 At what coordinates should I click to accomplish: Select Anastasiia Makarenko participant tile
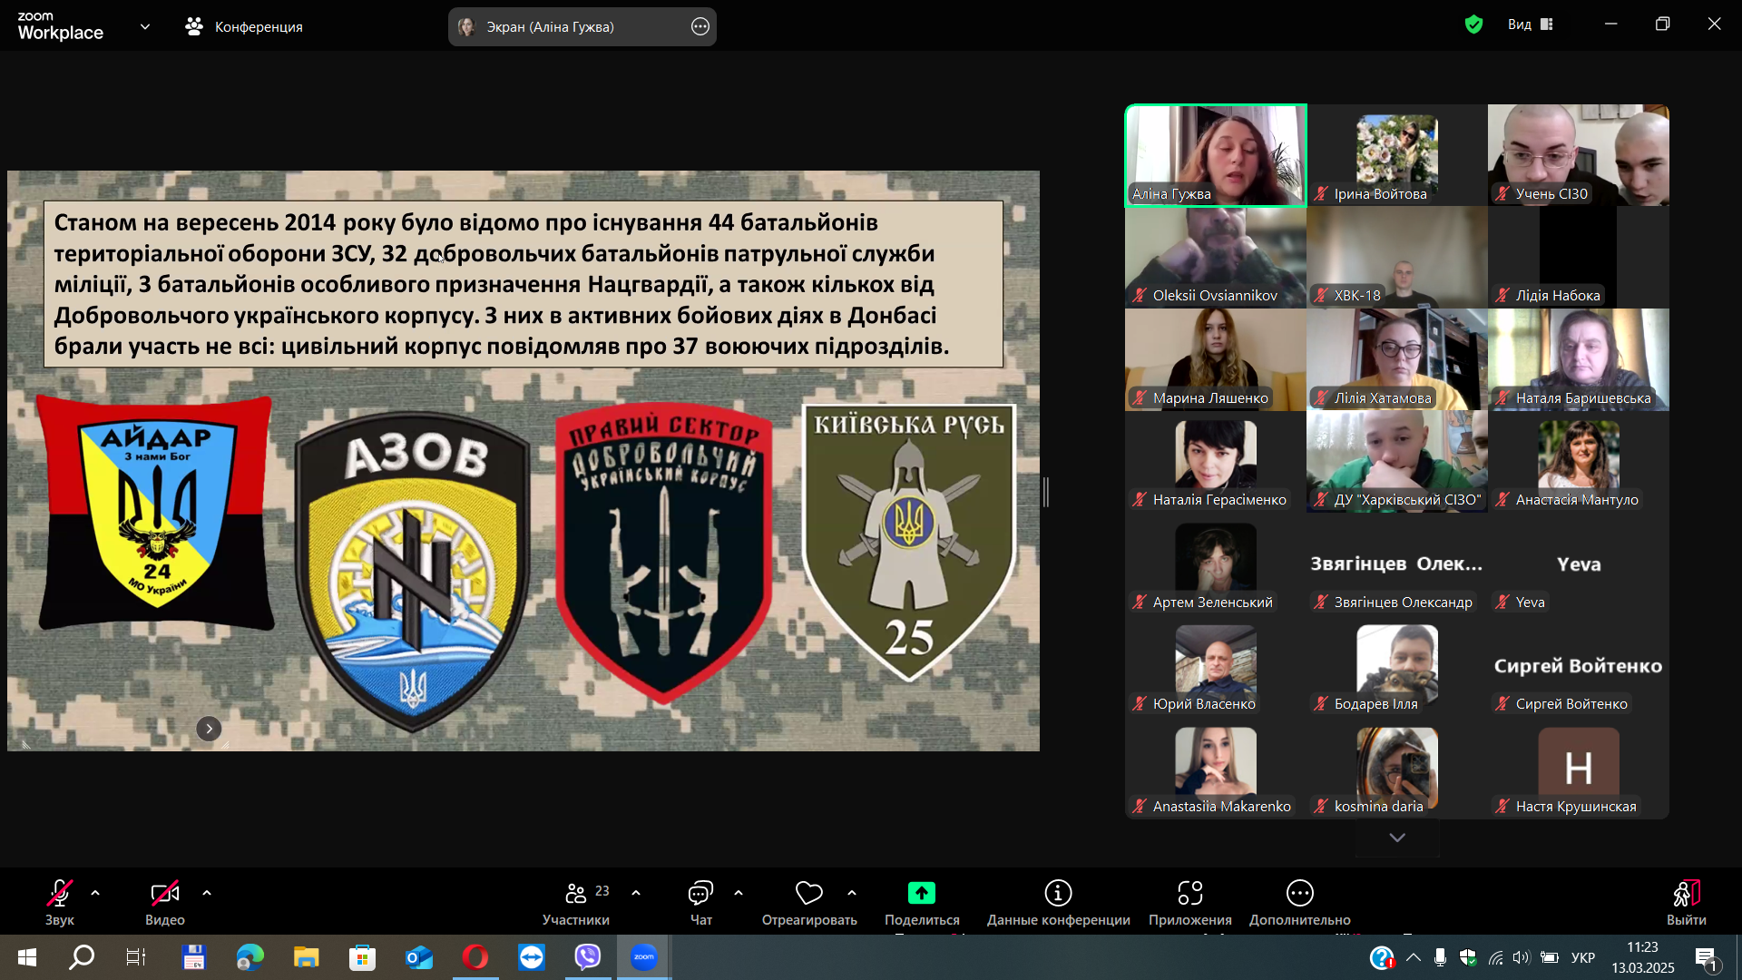(x=1216, y=768)
